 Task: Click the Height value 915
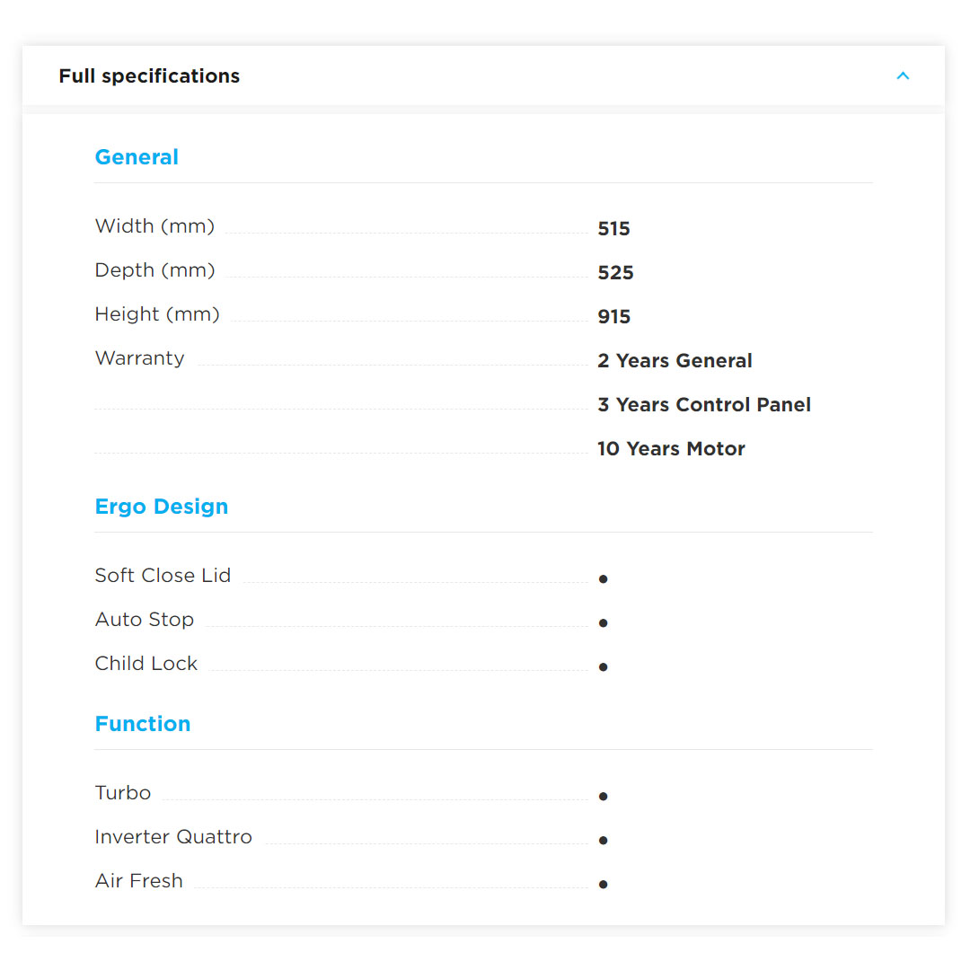(x=614, y=317)
